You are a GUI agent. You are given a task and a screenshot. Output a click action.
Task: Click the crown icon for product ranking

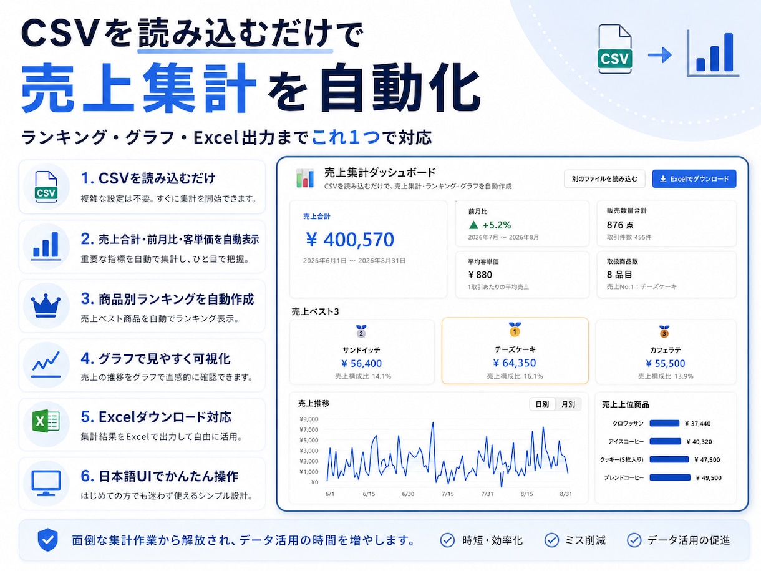(46, 306)
